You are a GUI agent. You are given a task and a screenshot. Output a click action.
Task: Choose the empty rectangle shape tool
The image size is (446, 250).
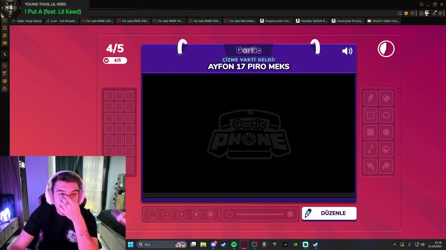(x=370, y=115)
